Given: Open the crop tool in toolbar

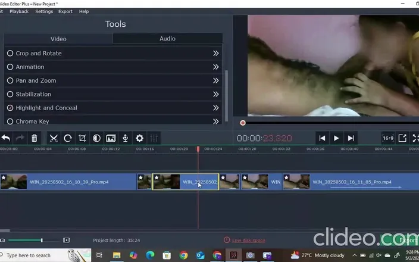Looking at the screenshot, I should (82, 138).
